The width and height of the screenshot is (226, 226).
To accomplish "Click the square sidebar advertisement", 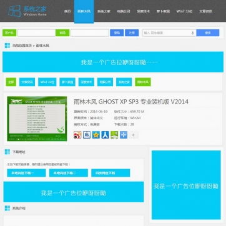I will tap(186, 185).
